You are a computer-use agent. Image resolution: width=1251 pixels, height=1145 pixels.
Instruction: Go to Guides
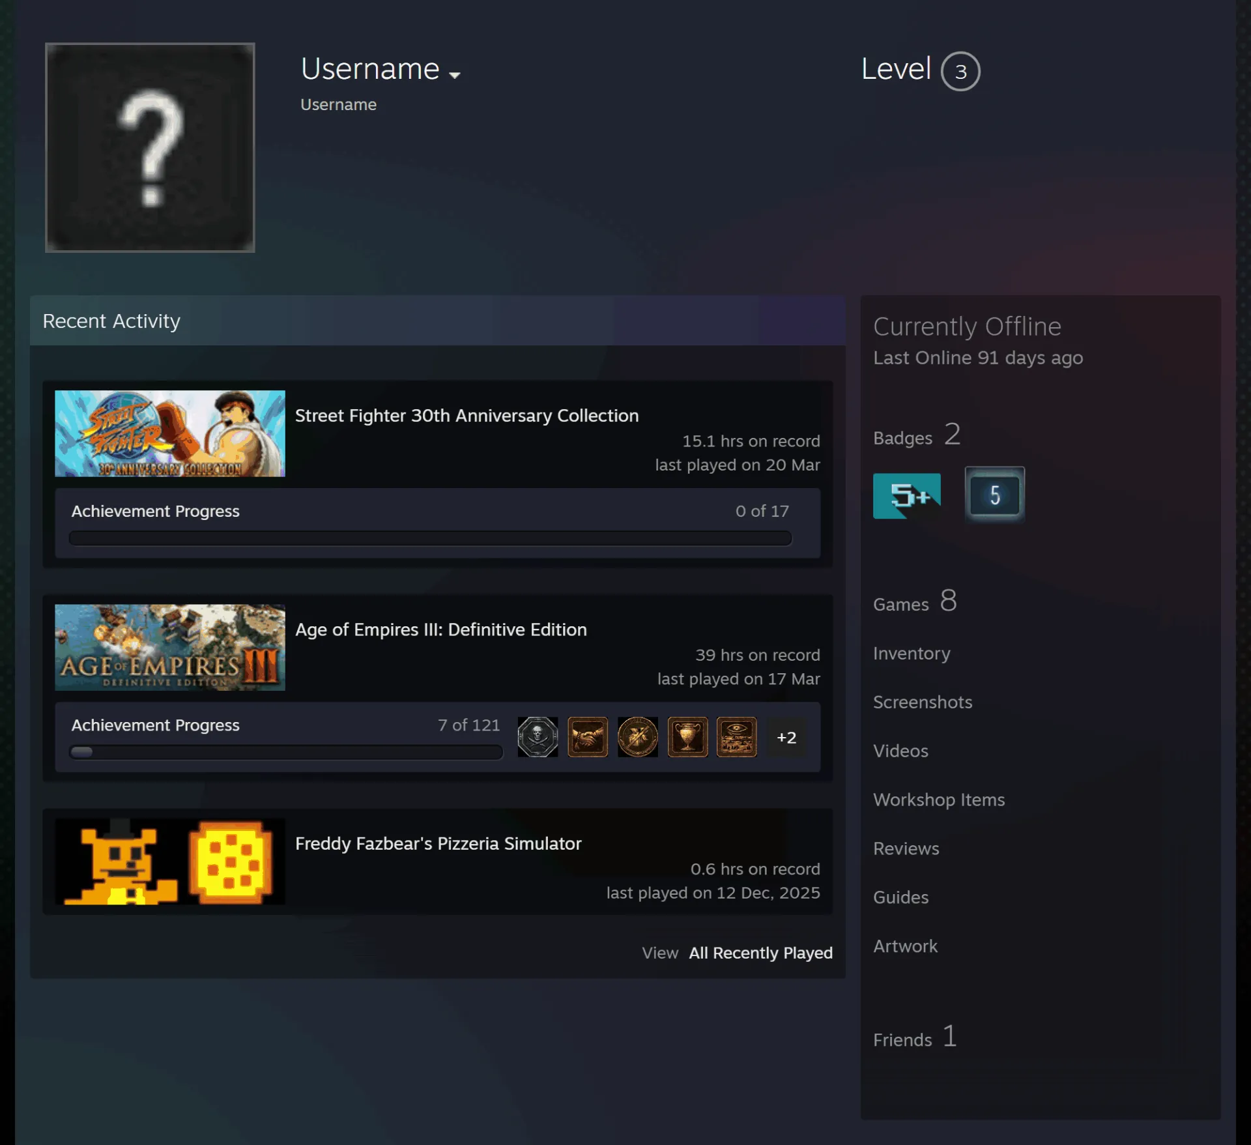[900, 897]
